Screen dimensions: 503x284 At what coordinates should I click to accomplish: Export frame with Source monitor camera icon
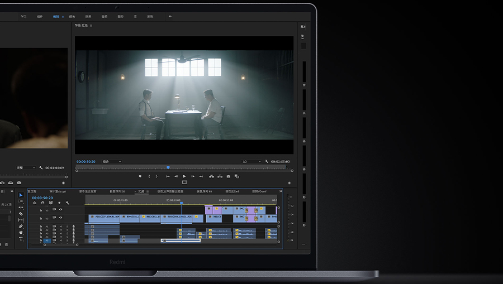pos(19,182)
